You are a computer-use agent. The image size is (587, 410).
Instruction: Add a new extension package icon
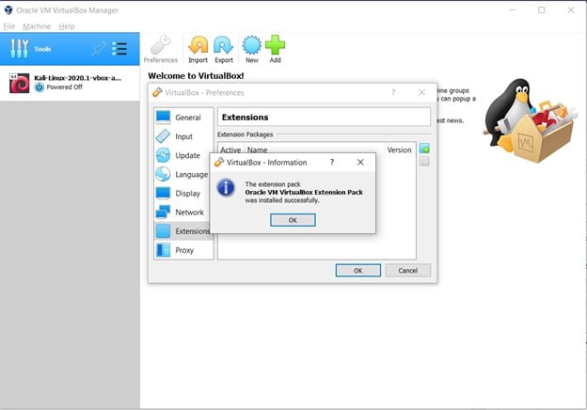pos(424,149)
